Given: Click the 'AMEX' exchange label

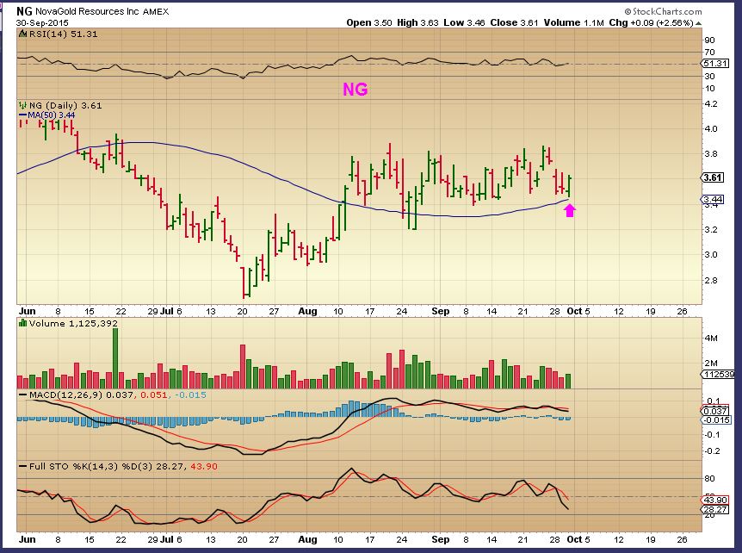Looking at the screenshot, I should [x=155, y=11].
